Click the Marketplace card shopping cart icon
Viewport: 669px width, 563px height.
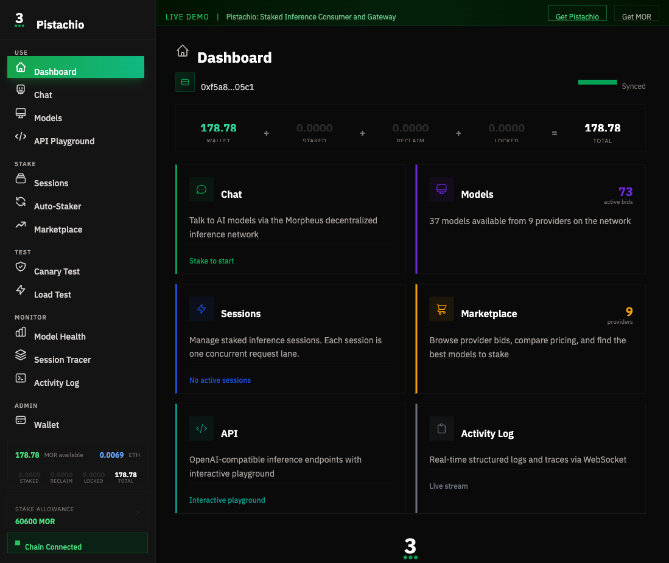(x=441, y=309)
